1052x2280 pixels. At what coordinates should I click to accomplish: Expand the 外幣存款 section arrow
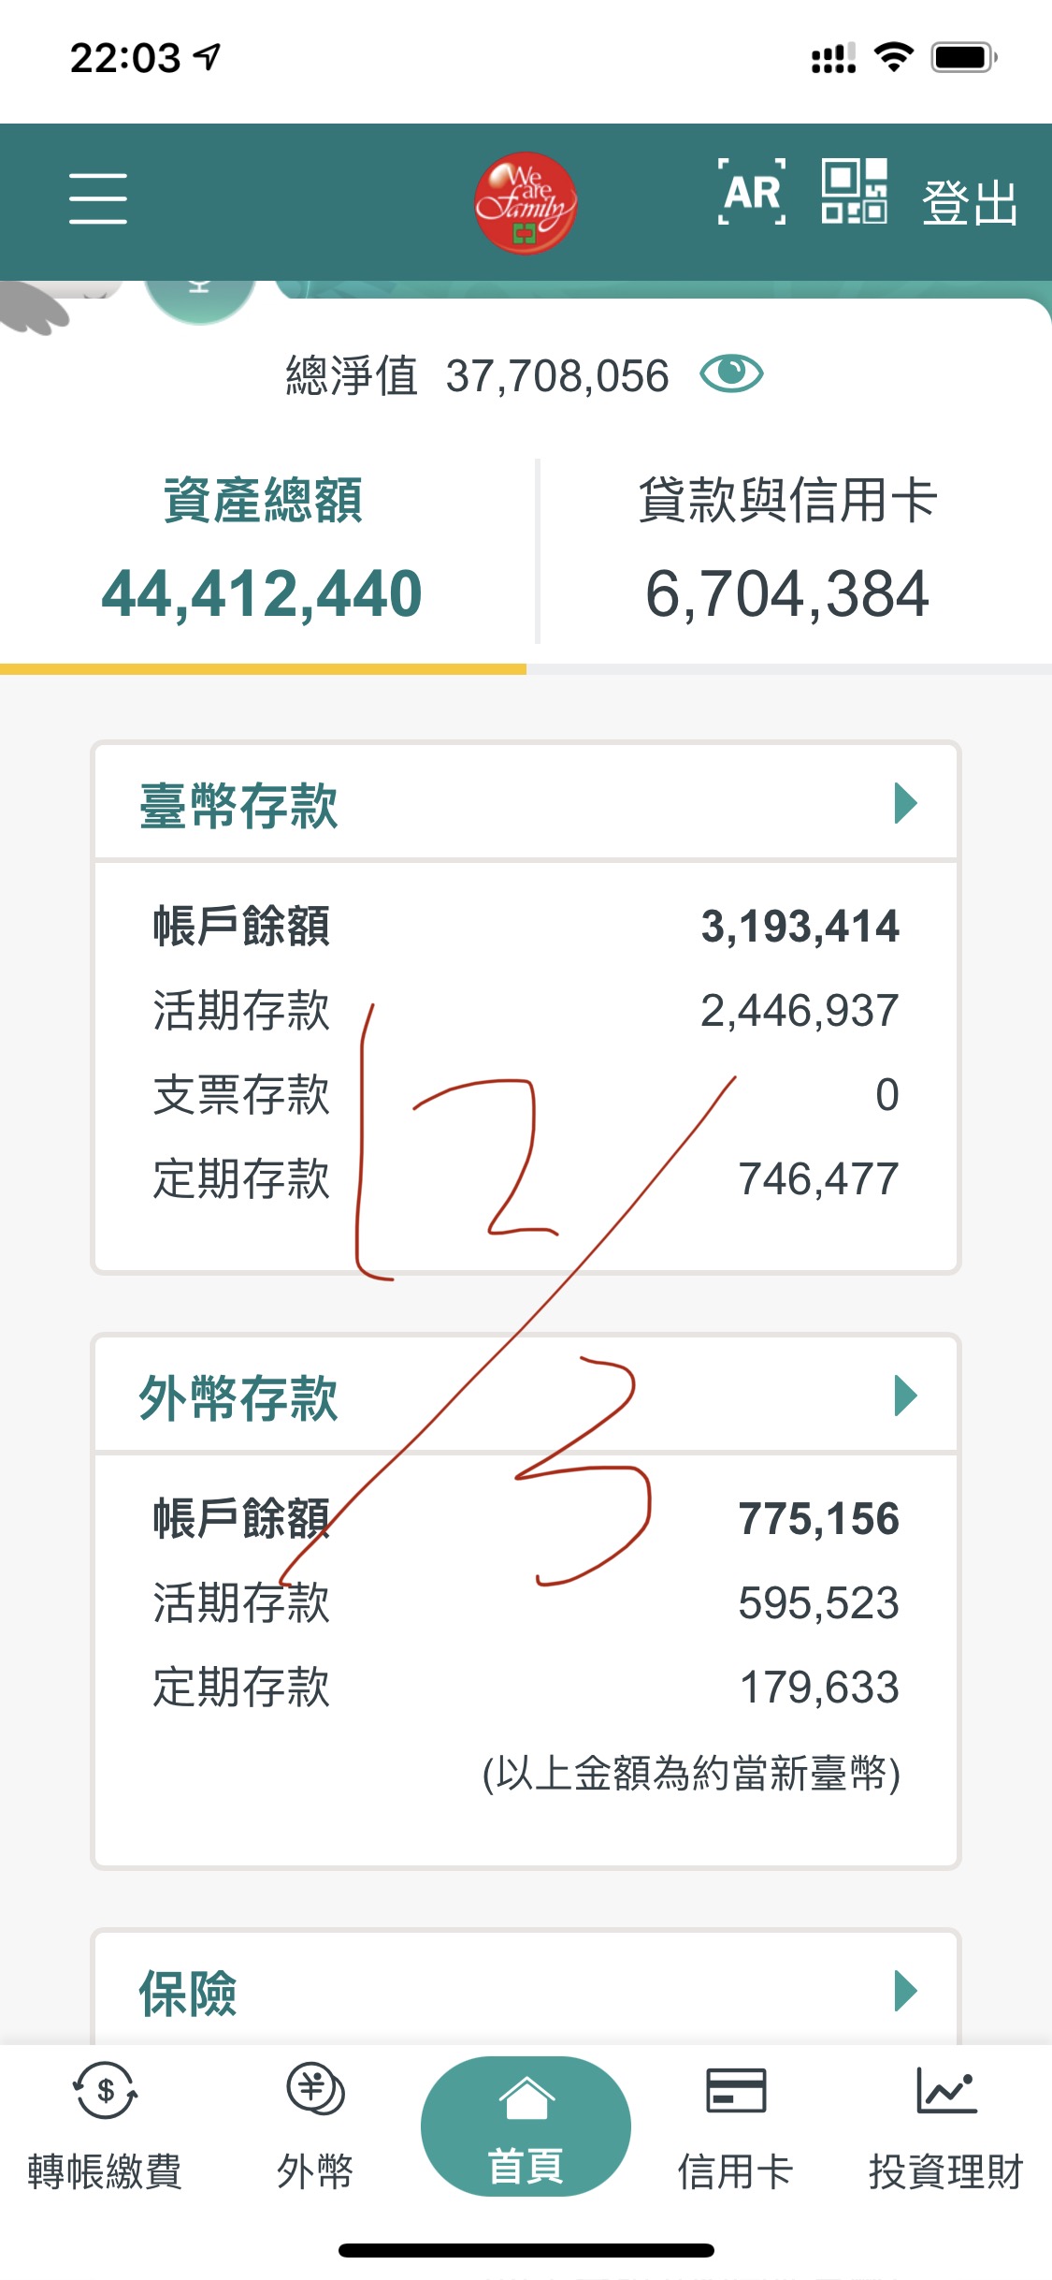tap(905, 1396)
